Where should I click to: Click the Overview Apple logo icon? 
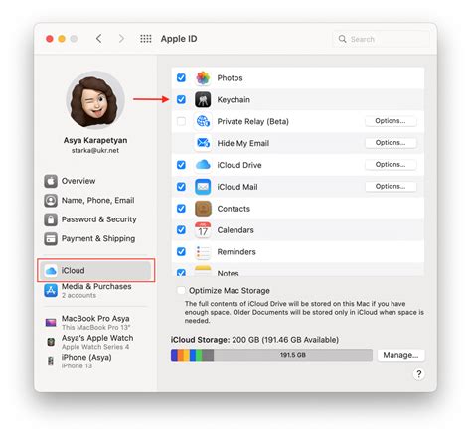pyautogui.click(x=51, y=181)
